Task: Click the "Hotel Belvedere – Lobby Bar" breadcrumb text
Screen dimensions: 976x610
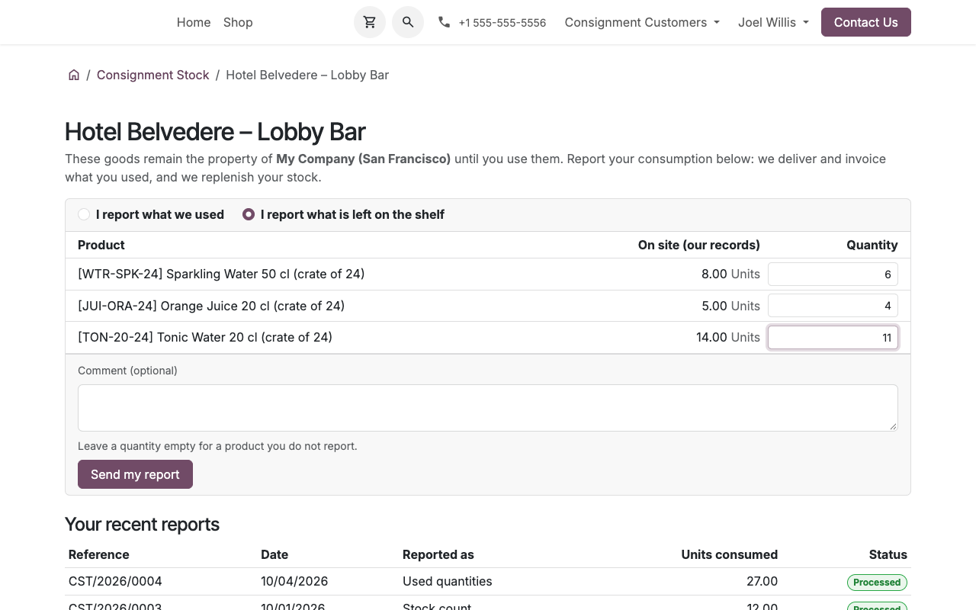Action: pos(307,75)
